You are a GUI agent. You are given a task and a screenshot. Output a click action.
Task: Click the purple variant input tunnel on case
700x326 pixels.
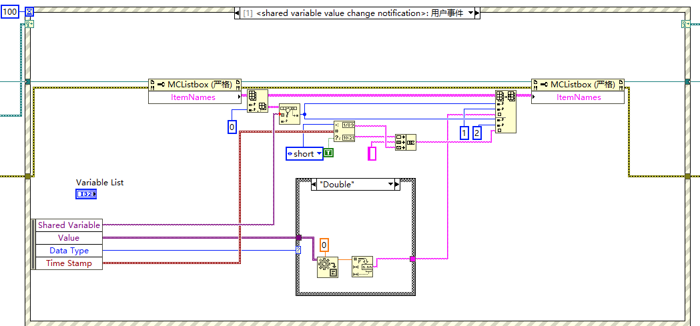pos(299,238)
